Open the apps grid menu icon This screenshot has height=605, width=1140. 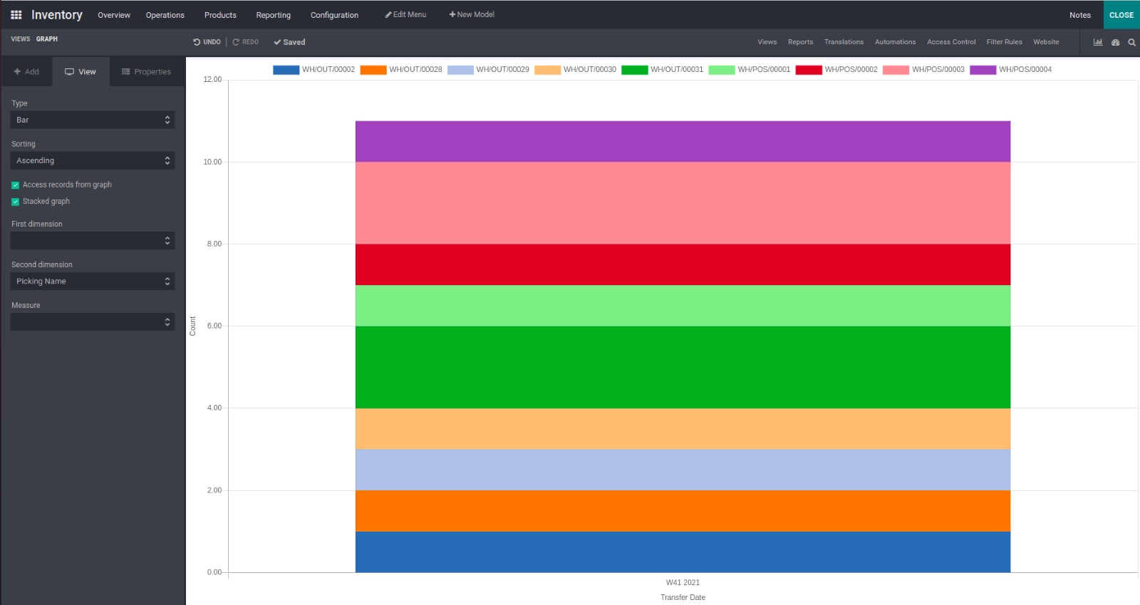coord(16,15)
